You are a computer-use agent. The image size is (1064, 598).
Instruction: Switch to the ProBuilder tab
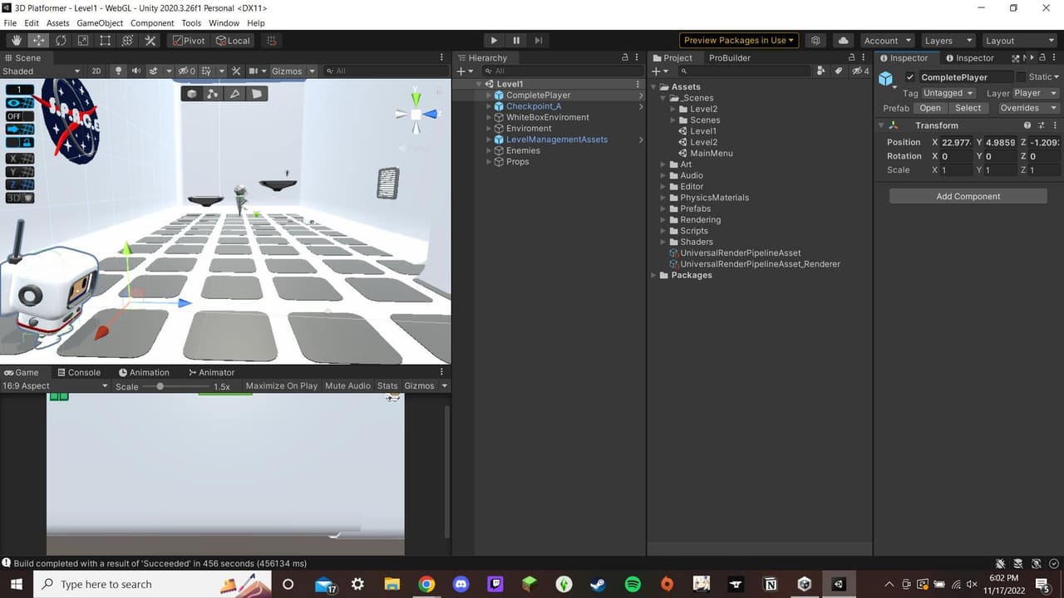pyautogui.click(x=729, y=57)
